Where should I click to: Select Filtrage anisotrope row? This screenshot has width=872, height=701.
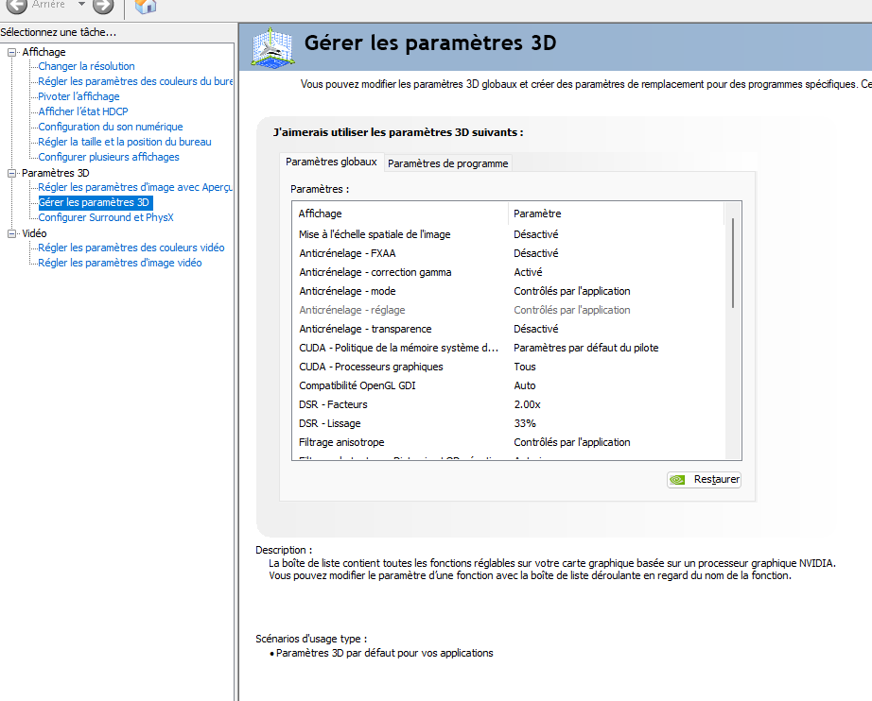click(x=508, y=442)
